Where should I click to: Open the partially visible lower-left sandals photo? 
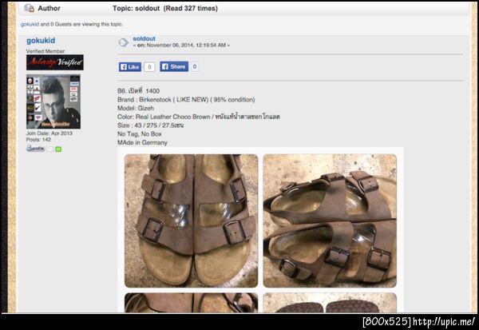pos(191,303)
